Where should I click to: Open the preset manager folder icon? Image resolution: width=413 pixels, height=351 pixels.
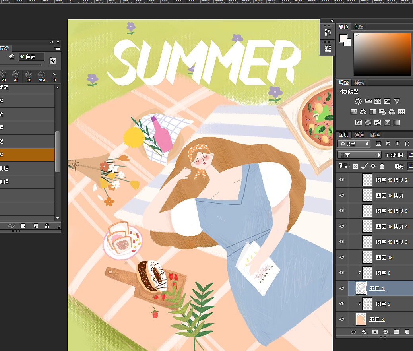(53, 61)
